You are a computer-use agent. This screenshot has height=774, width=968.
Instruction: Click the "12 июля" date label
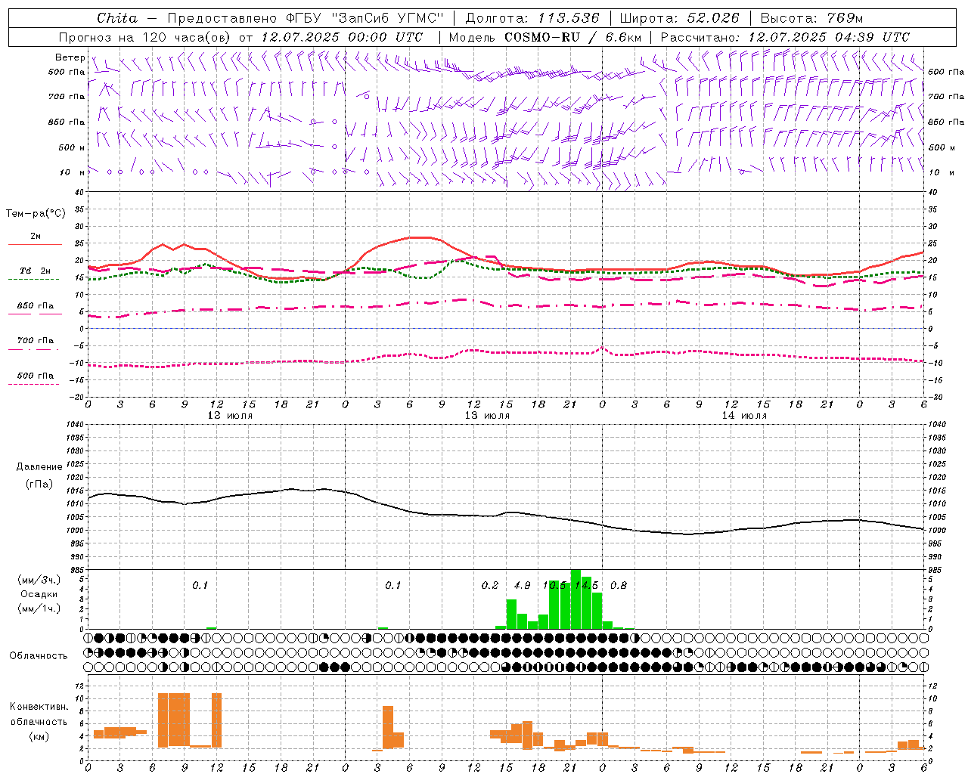(230, 416)
